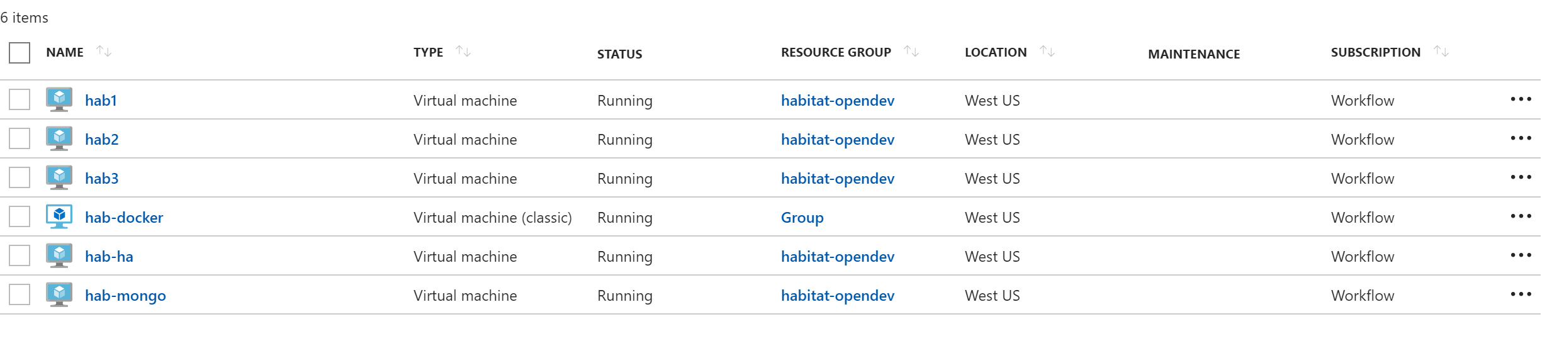Sort by Name using the sort arrows
Viewport: 1552px width, 358px height.
104,52
